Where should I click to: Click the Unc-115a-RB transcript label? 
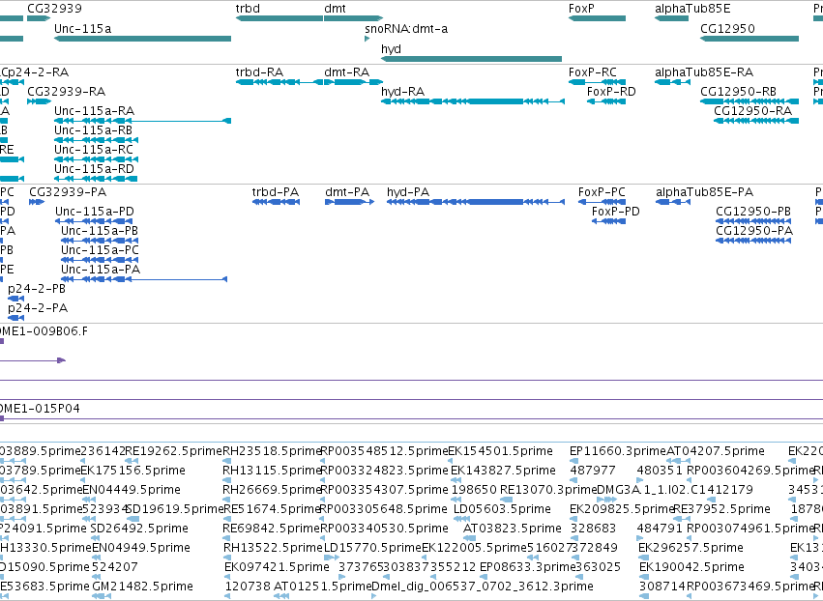[x=94, y=130]
